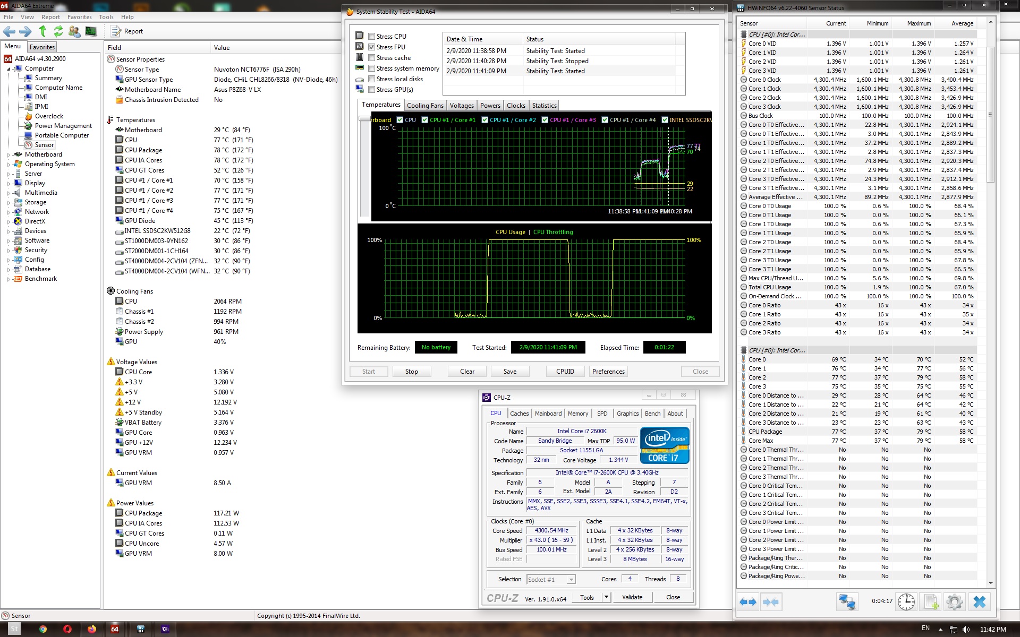Expand the Motherboard tree node
Viewport: 1020px width, 637px height.
(x=8, y=154)
